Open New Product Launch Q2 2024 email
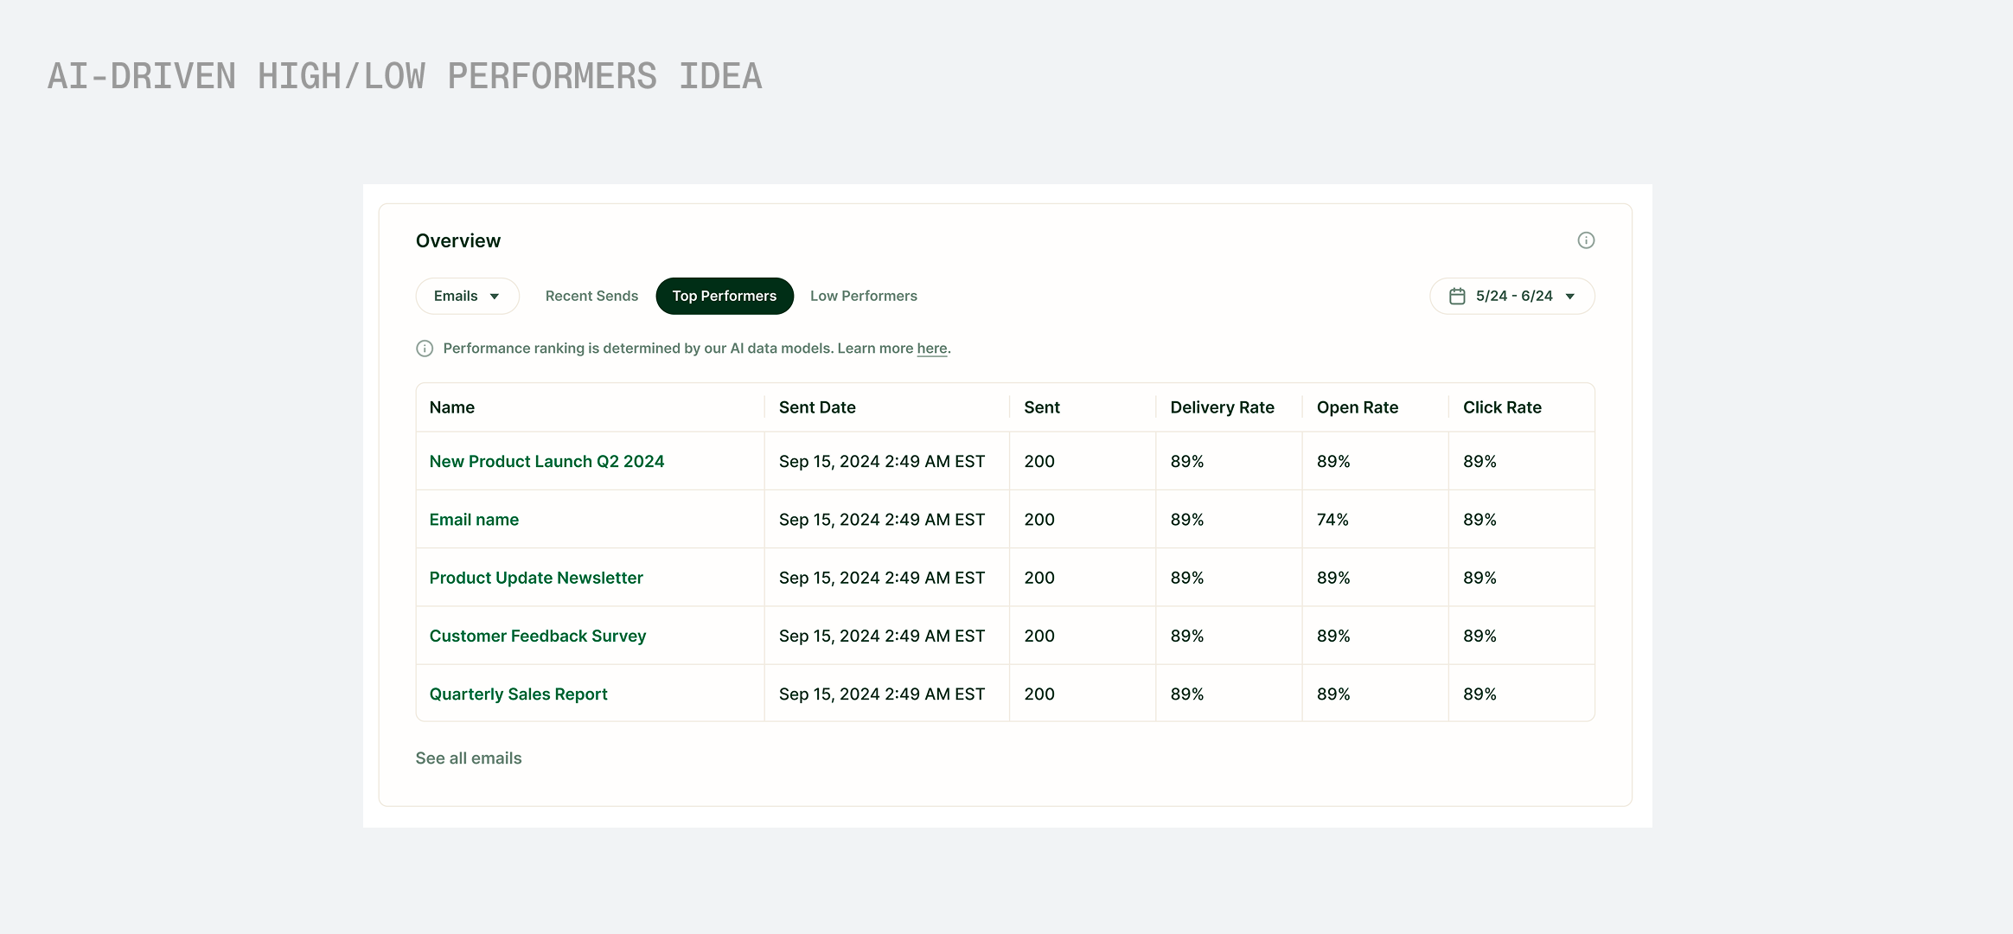This screenshot has width=2013, height=934. coord(546,462)
